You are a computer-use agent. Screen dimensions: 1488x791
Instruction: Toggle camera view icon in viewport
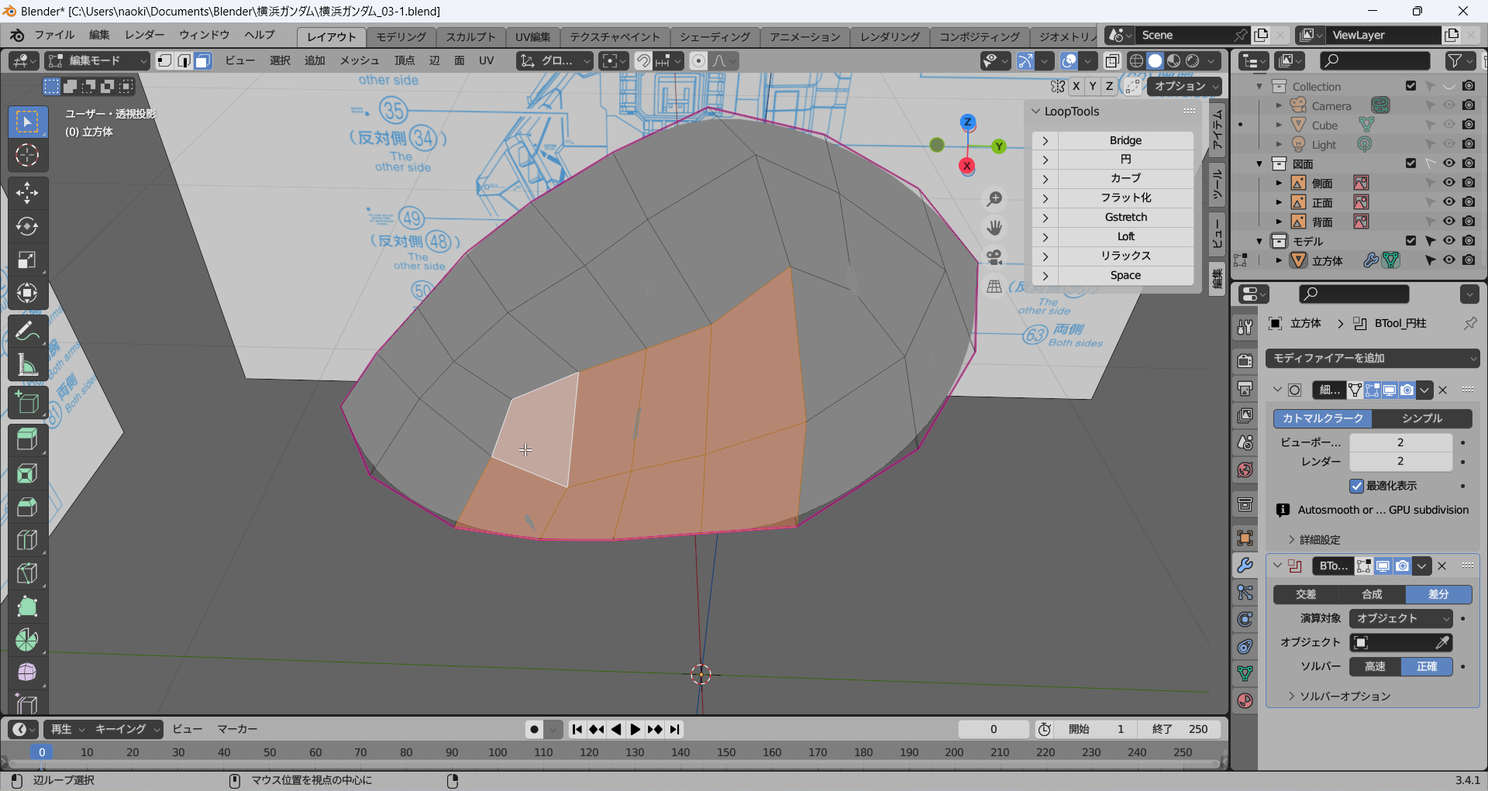click(x=994, y=257)
